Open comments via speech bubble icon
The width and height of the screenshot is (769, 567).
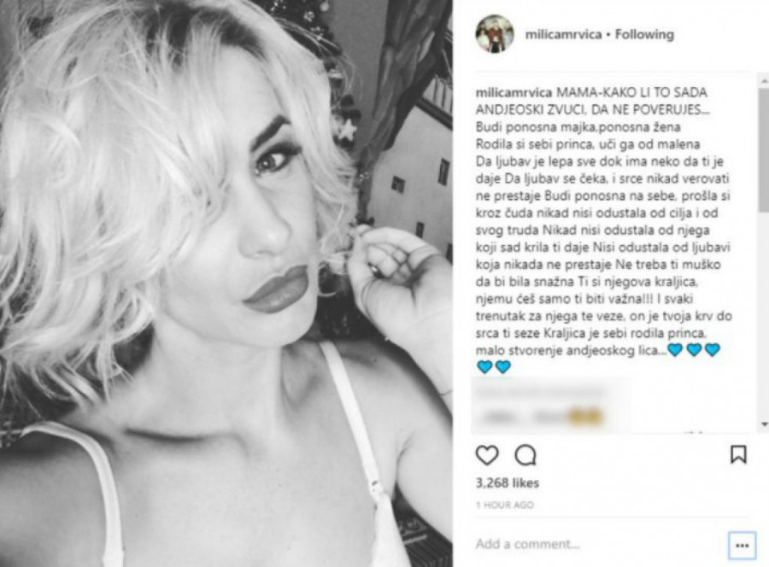click(x=525, y=455)
